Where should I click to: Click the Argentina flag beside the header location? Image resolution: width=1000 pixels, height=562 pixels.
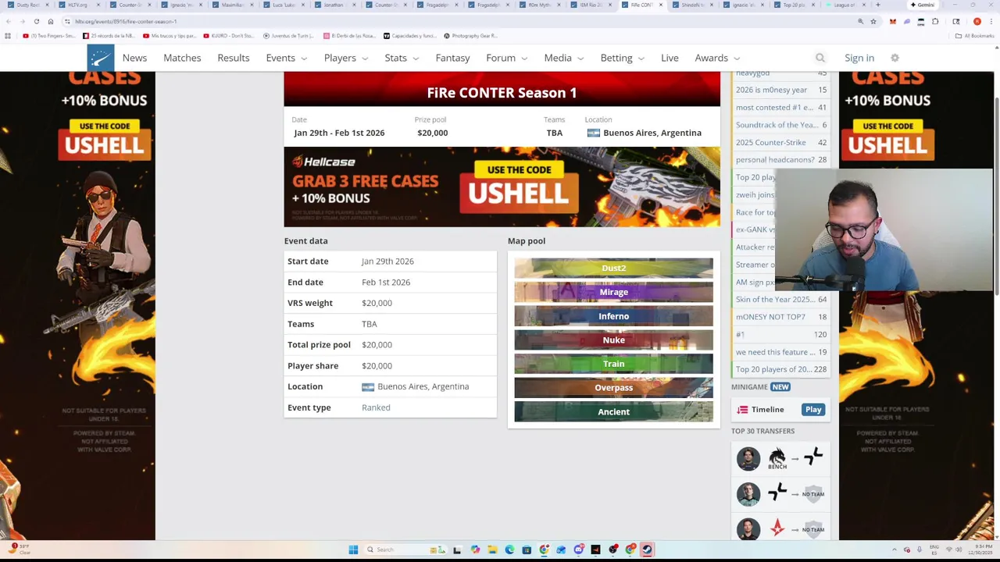pyautogui.click(x=594, y=133)
